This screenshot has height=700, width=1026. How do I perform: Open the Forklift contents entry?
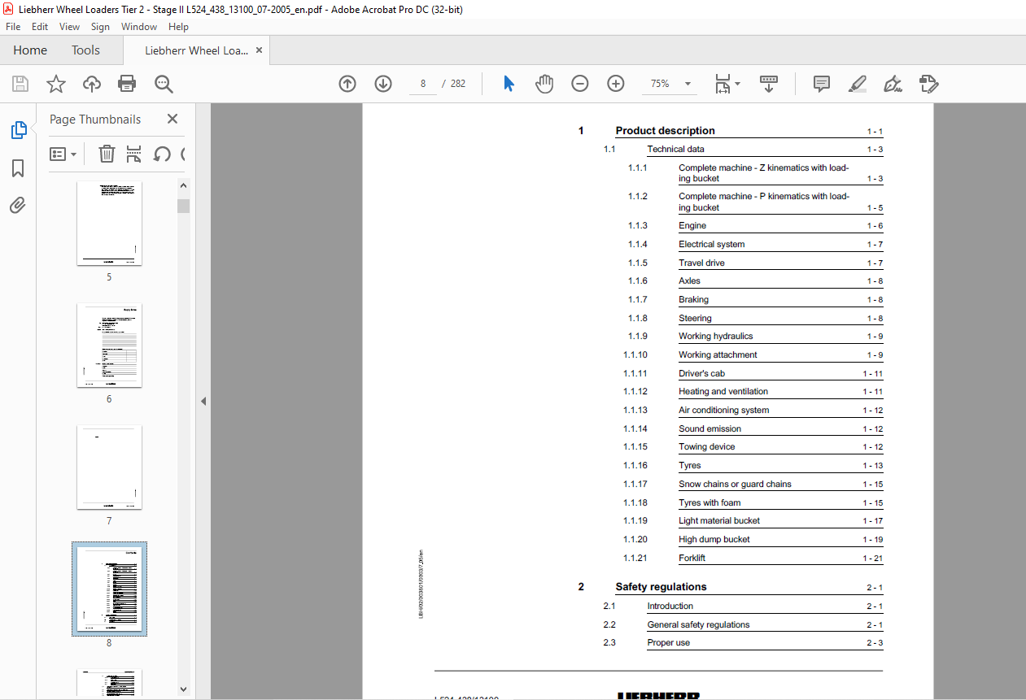[692, 559]
